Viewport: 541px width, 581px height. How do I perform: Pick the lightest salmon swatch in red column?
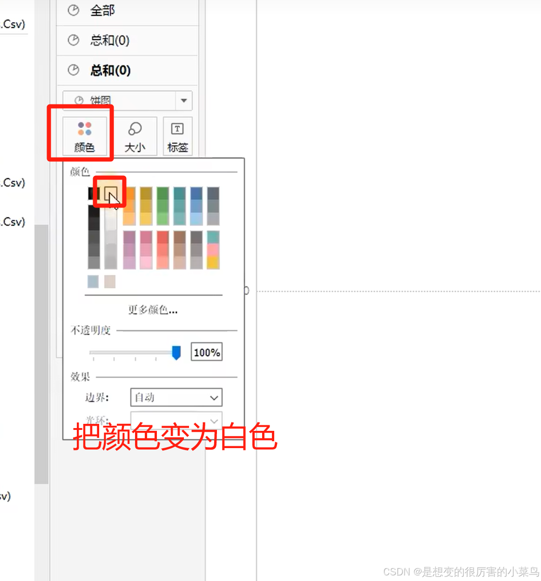163,263
